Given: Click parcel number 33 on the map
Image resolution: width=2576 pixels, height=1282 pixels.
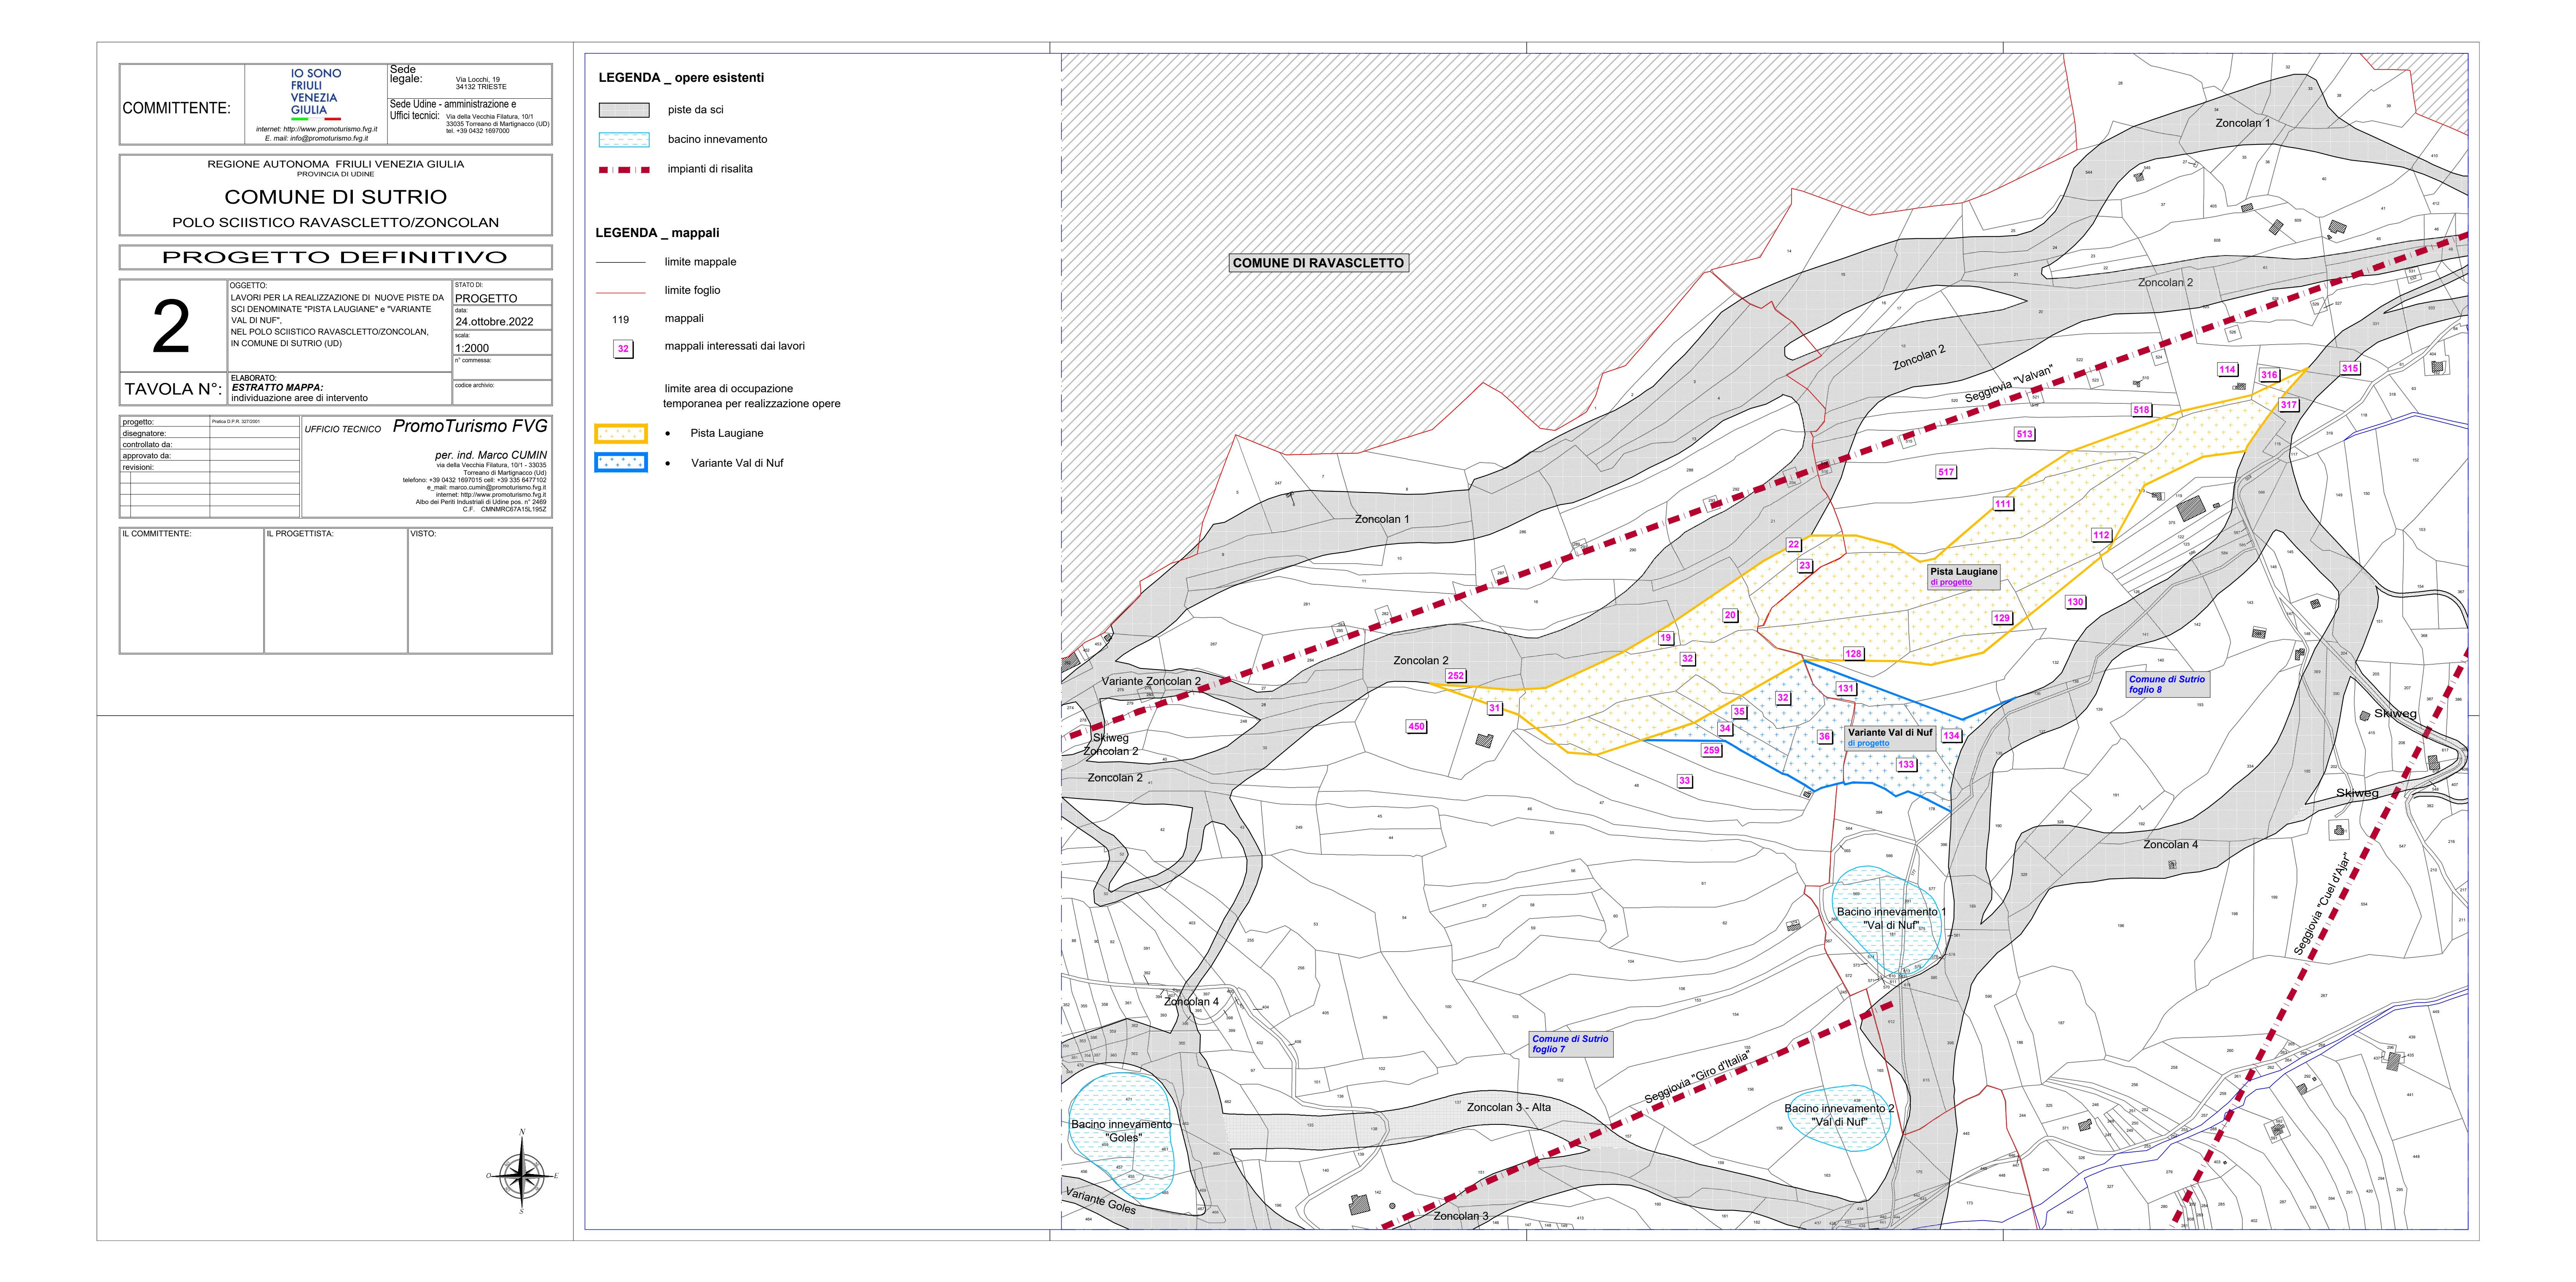Looking at the screenshot, I should pyautogui.click(x=1685, y=781).
